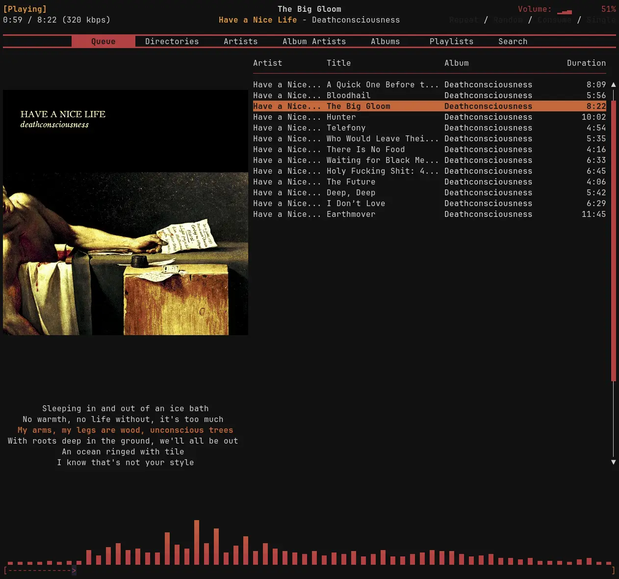This screenshot has width=619, height=579.
Task: Play "Earthmover" from the queue
Action: 351,214
